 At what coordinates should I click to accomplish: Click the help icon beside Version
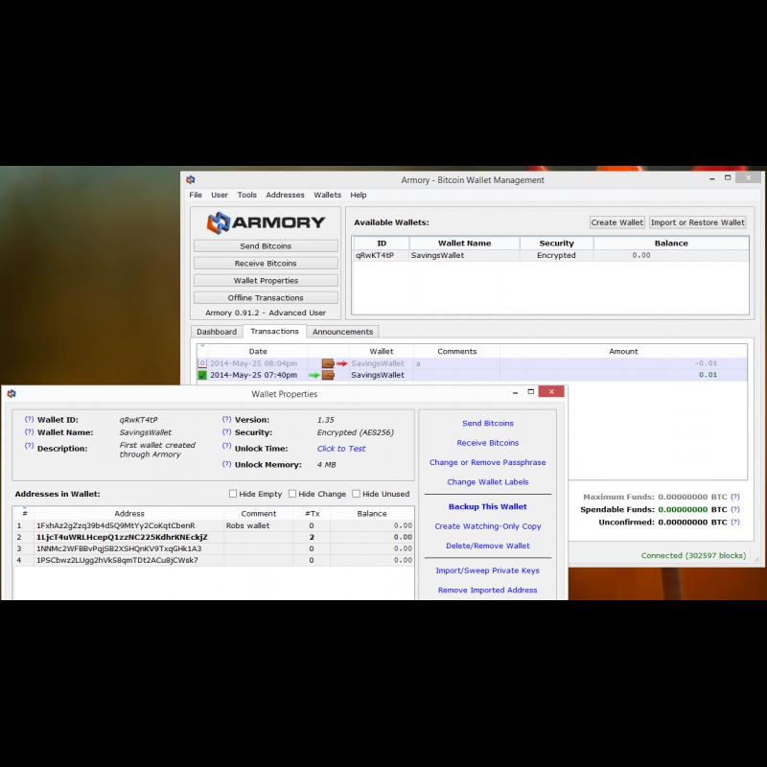226,419
